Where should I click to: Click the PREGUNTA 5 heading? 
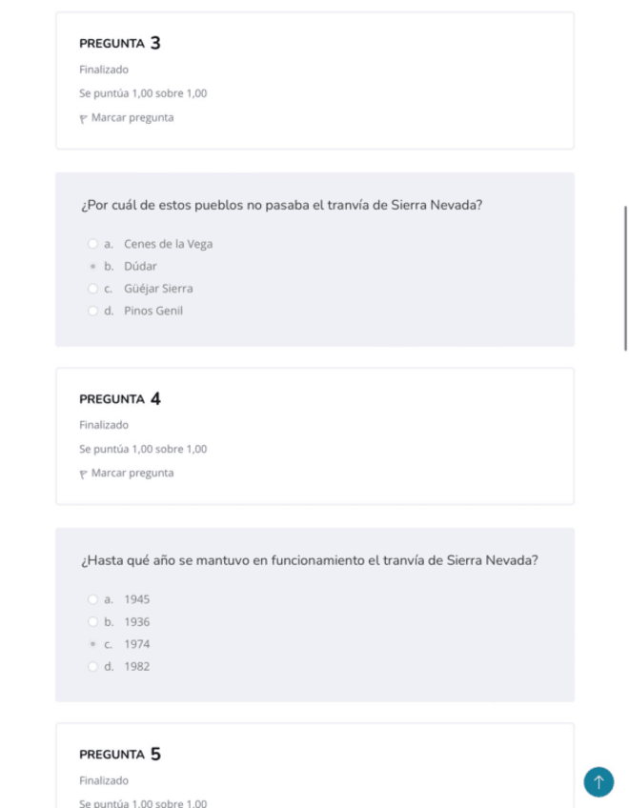tap(120, 754)
